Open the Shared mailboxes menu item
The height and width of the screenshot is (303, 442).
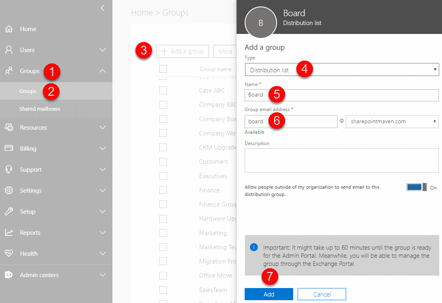pos(40,109)
